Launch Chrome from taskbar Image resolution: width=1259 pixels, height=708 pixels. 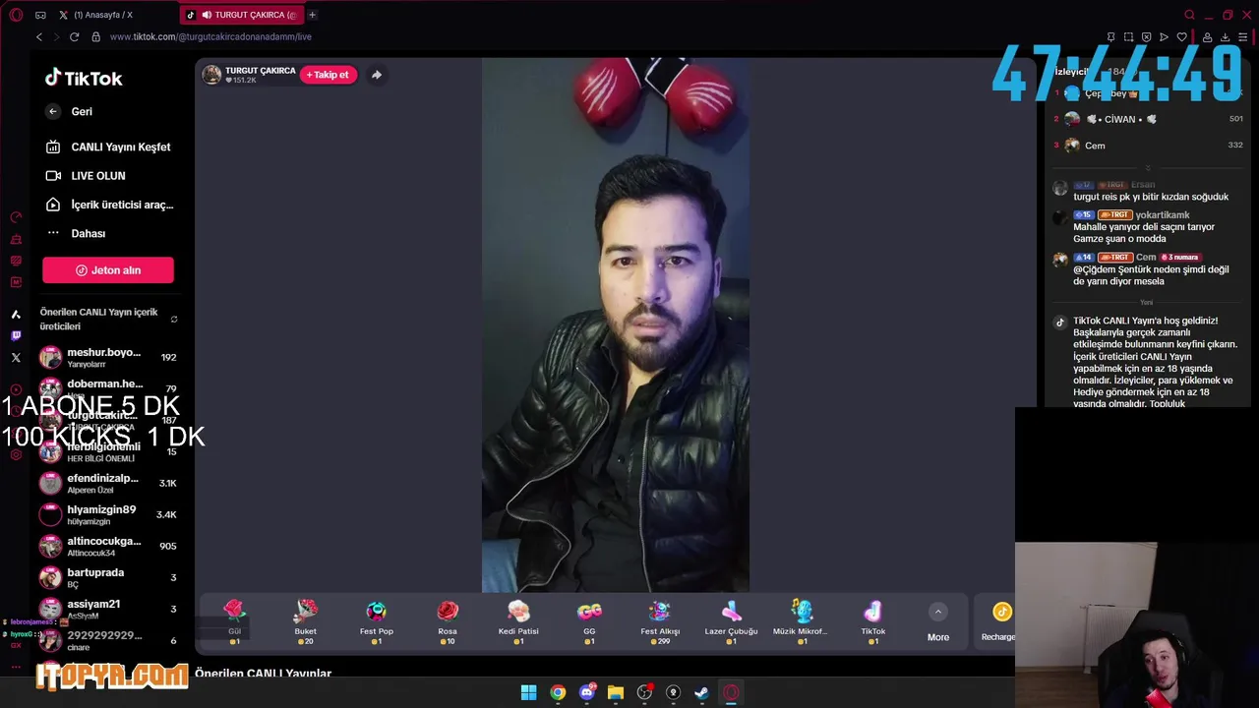coord(558,692)
